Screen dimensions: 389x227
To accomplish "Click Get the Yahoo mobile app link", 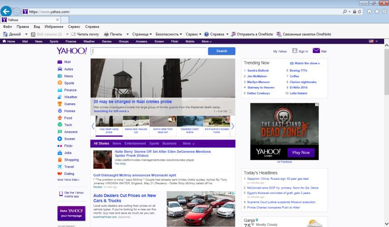I will [x=71, y=194].
